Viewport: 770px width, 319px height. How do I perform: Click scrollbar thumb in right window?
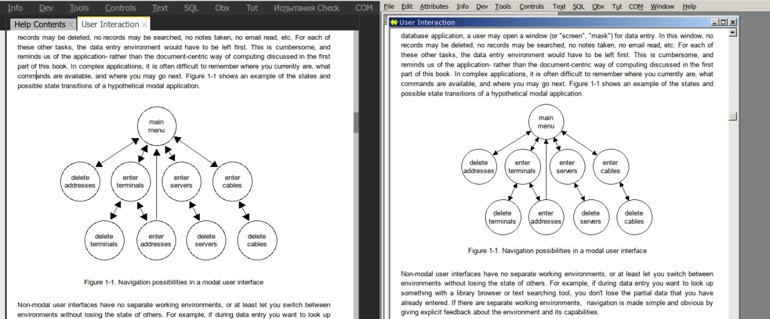point(732,117)
